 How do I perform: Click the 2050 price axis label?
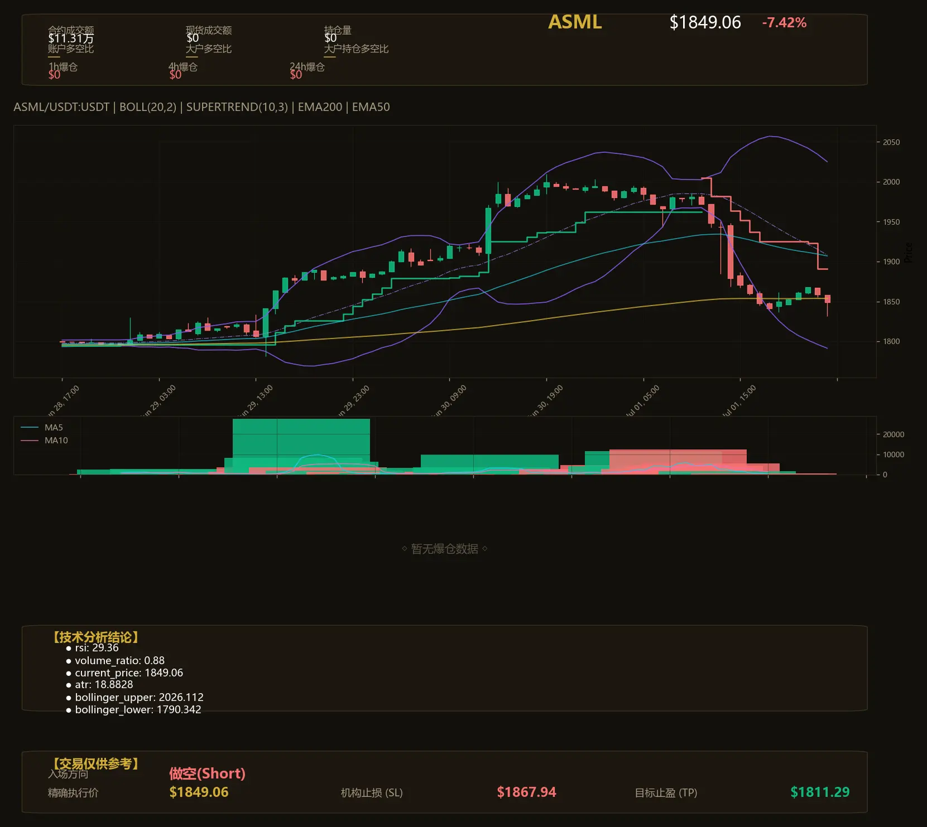click(891, 142)
